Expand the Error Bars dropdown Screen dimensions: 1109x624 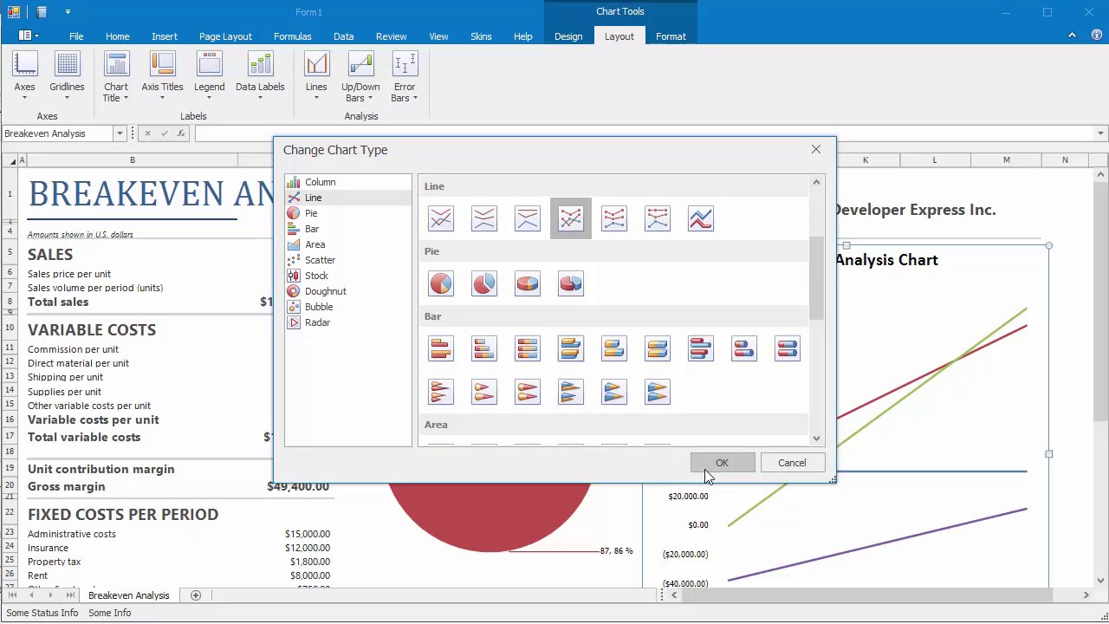click(405, 76)
